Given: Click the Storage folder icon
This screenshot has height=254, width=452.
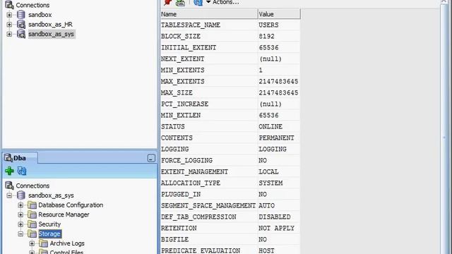Looking at the screenshot, I should coord(32,234).
